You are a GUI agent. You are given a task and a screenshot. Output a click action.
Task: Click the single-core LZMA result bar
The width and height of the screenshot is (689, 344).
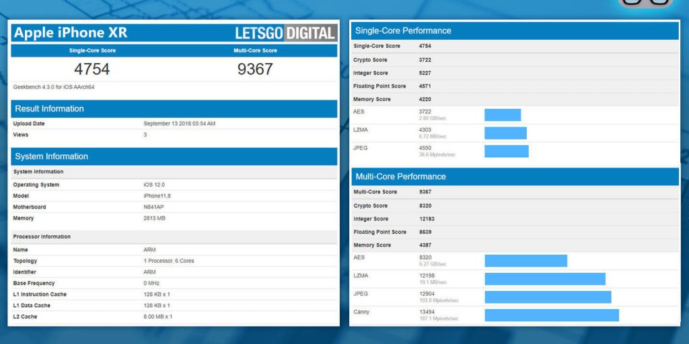[x=505, y=133]
